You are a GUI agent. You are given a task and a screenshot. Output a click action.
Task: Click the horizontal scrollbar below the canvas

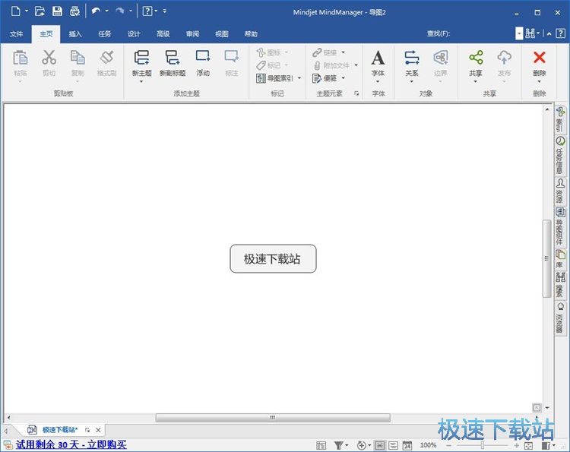(273, 418)
